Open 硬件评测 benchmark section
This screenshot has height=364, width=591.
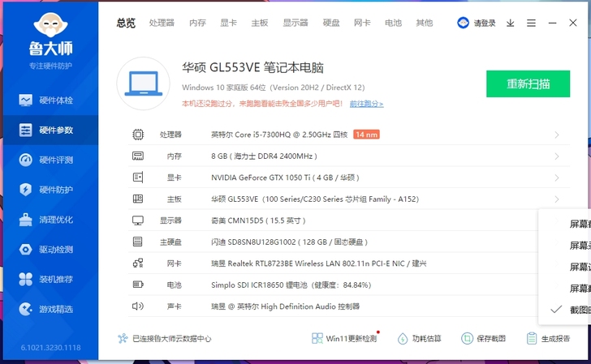point(49,160)
